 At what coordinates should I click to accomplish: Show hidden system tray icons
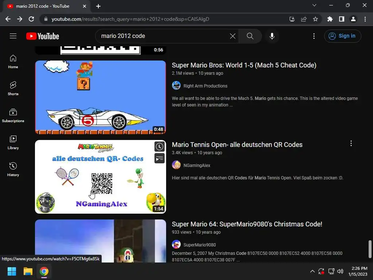point(312,271)
